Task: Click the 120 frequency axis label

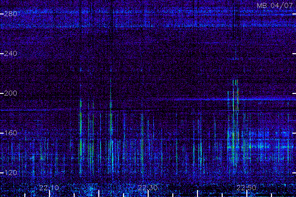Action: point(11,172)
